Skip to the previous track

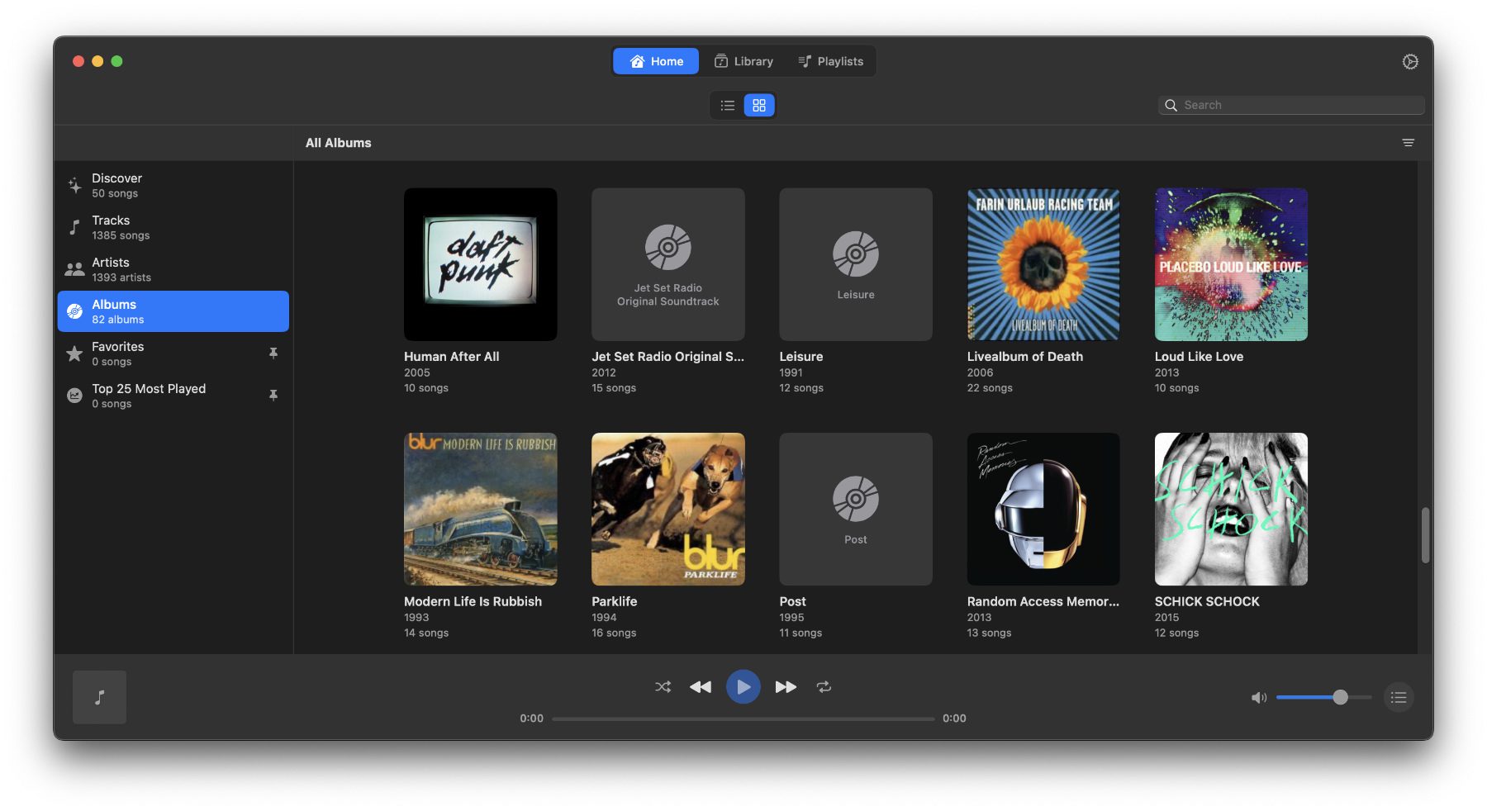click(x=701, y=686)
